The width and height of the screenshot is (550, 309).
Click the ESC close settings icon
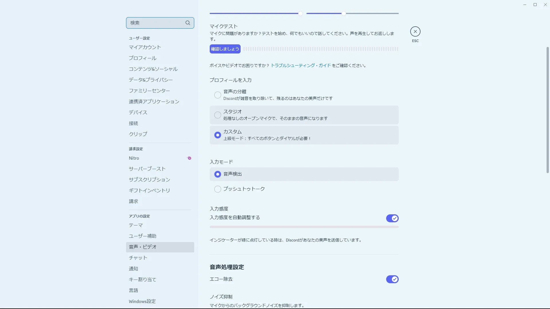[x=415, y=31]
